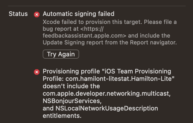The width and height of the screenshot is (193, 123).
Task: Click the 'Xcode failed to provision this target' line
Action: [93, 22]
